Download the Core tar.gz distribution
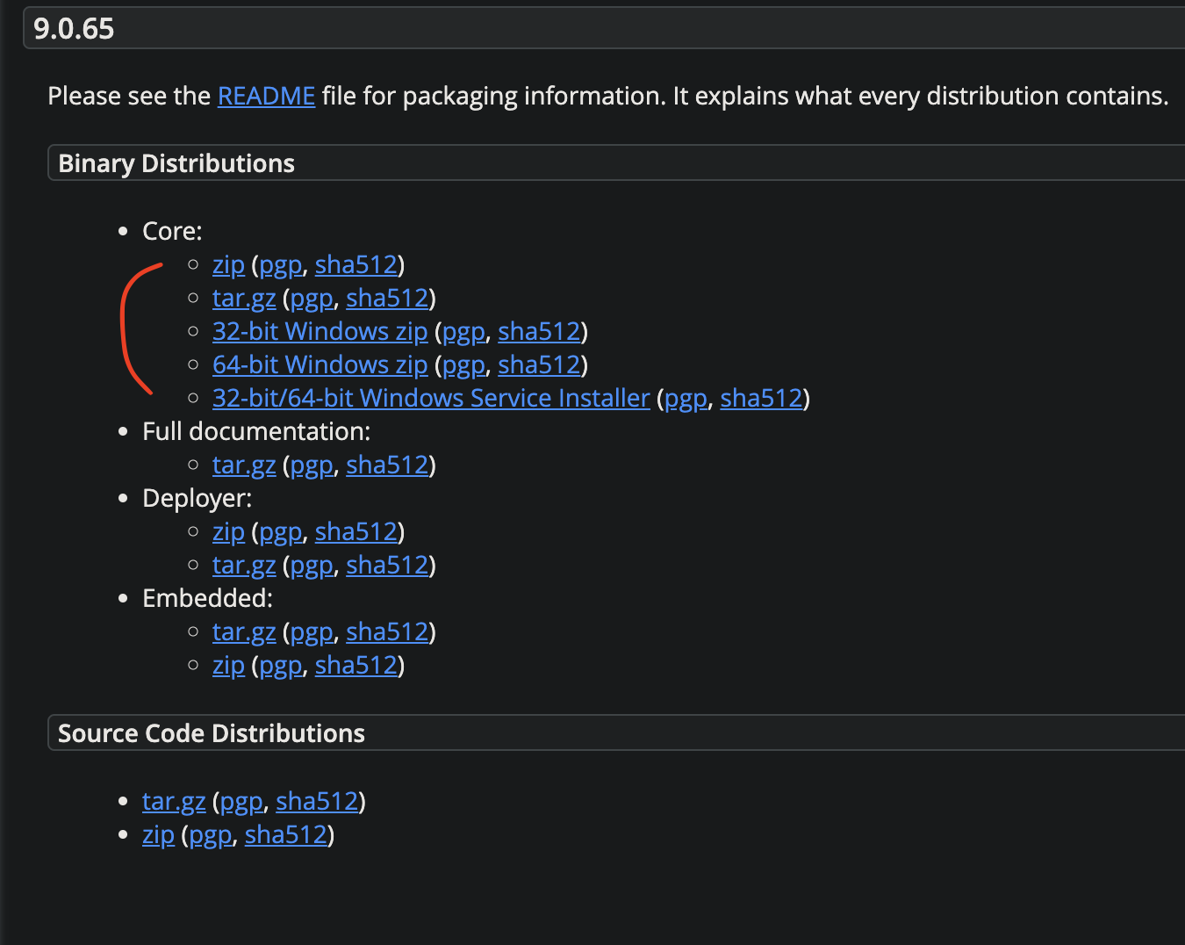Viewport: 1185px width, 945px height. [x=244, y=299]
